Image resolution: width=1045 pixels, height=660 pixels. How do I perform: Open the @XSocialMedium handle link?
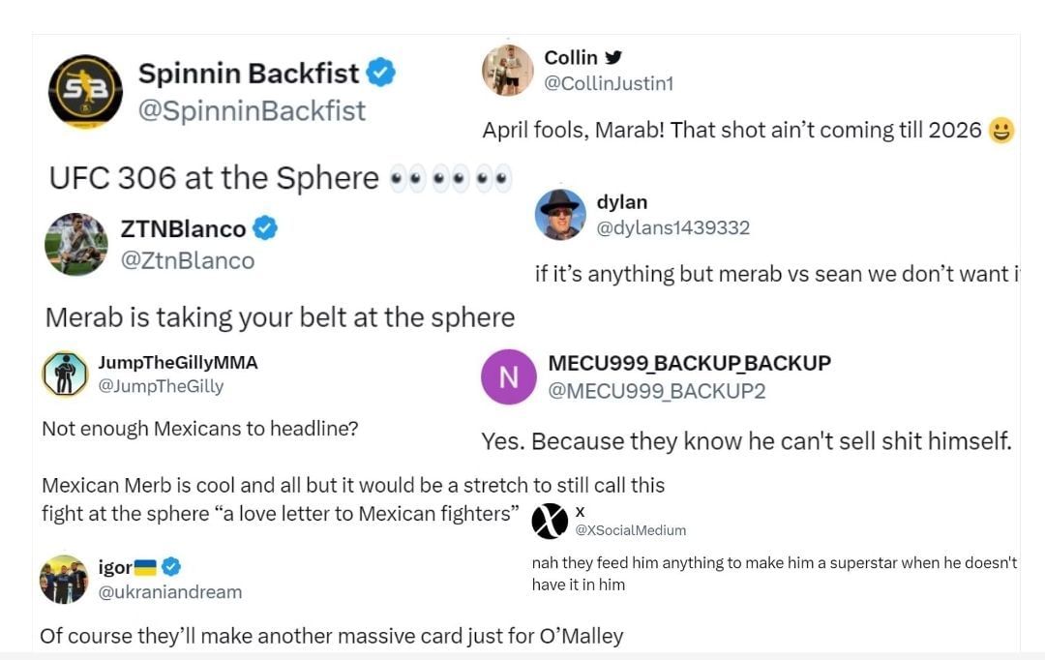630,530
